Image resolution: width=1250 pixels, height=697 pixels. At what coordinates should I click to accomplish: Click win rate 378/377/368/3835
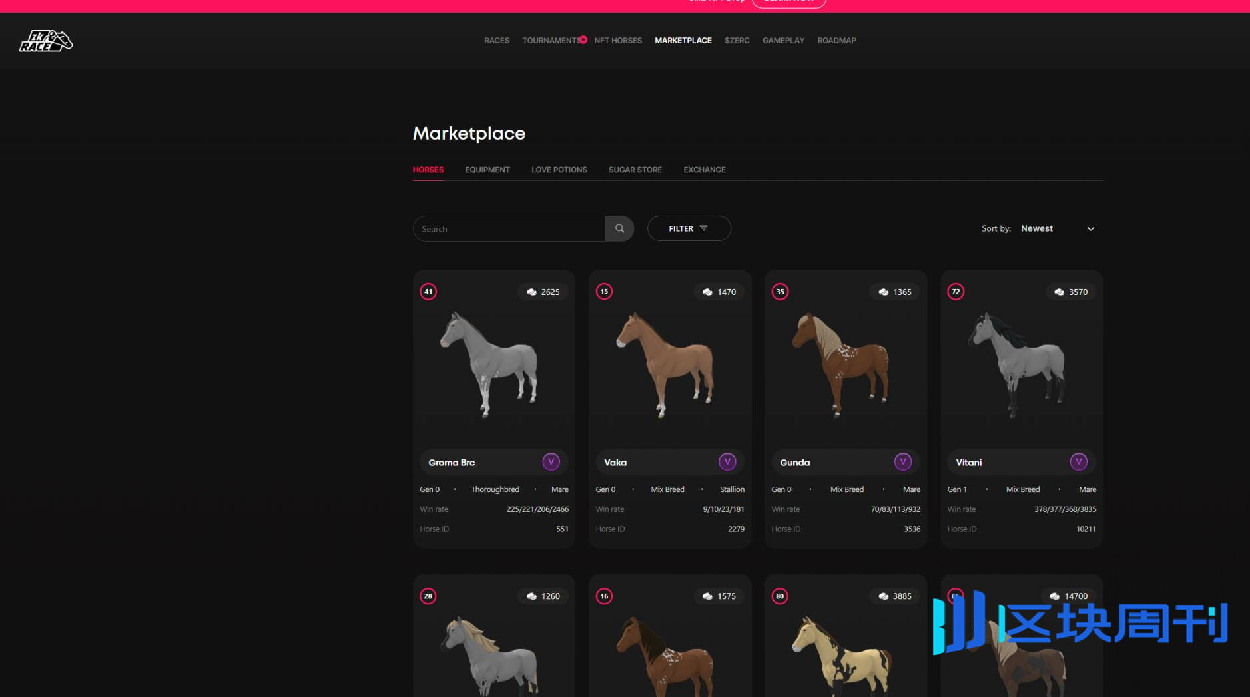[1065, 509]
